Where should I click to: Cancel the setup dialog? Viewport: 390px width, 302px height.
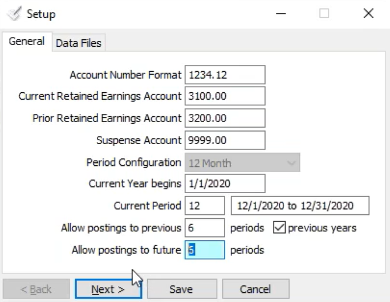click(x=255, y=289)
